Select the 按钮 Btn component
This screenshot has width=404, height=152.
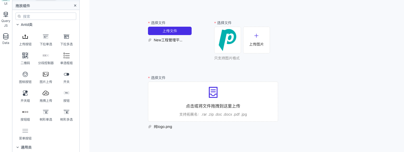(x=67, y=93)
